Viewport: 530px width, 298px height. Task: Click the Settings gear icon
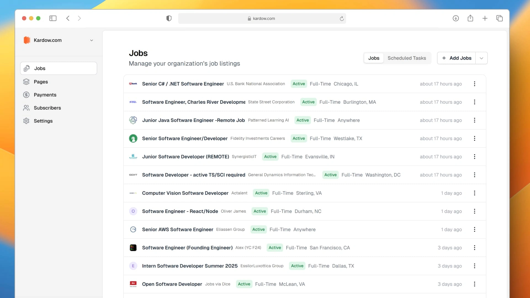point(26,121)
